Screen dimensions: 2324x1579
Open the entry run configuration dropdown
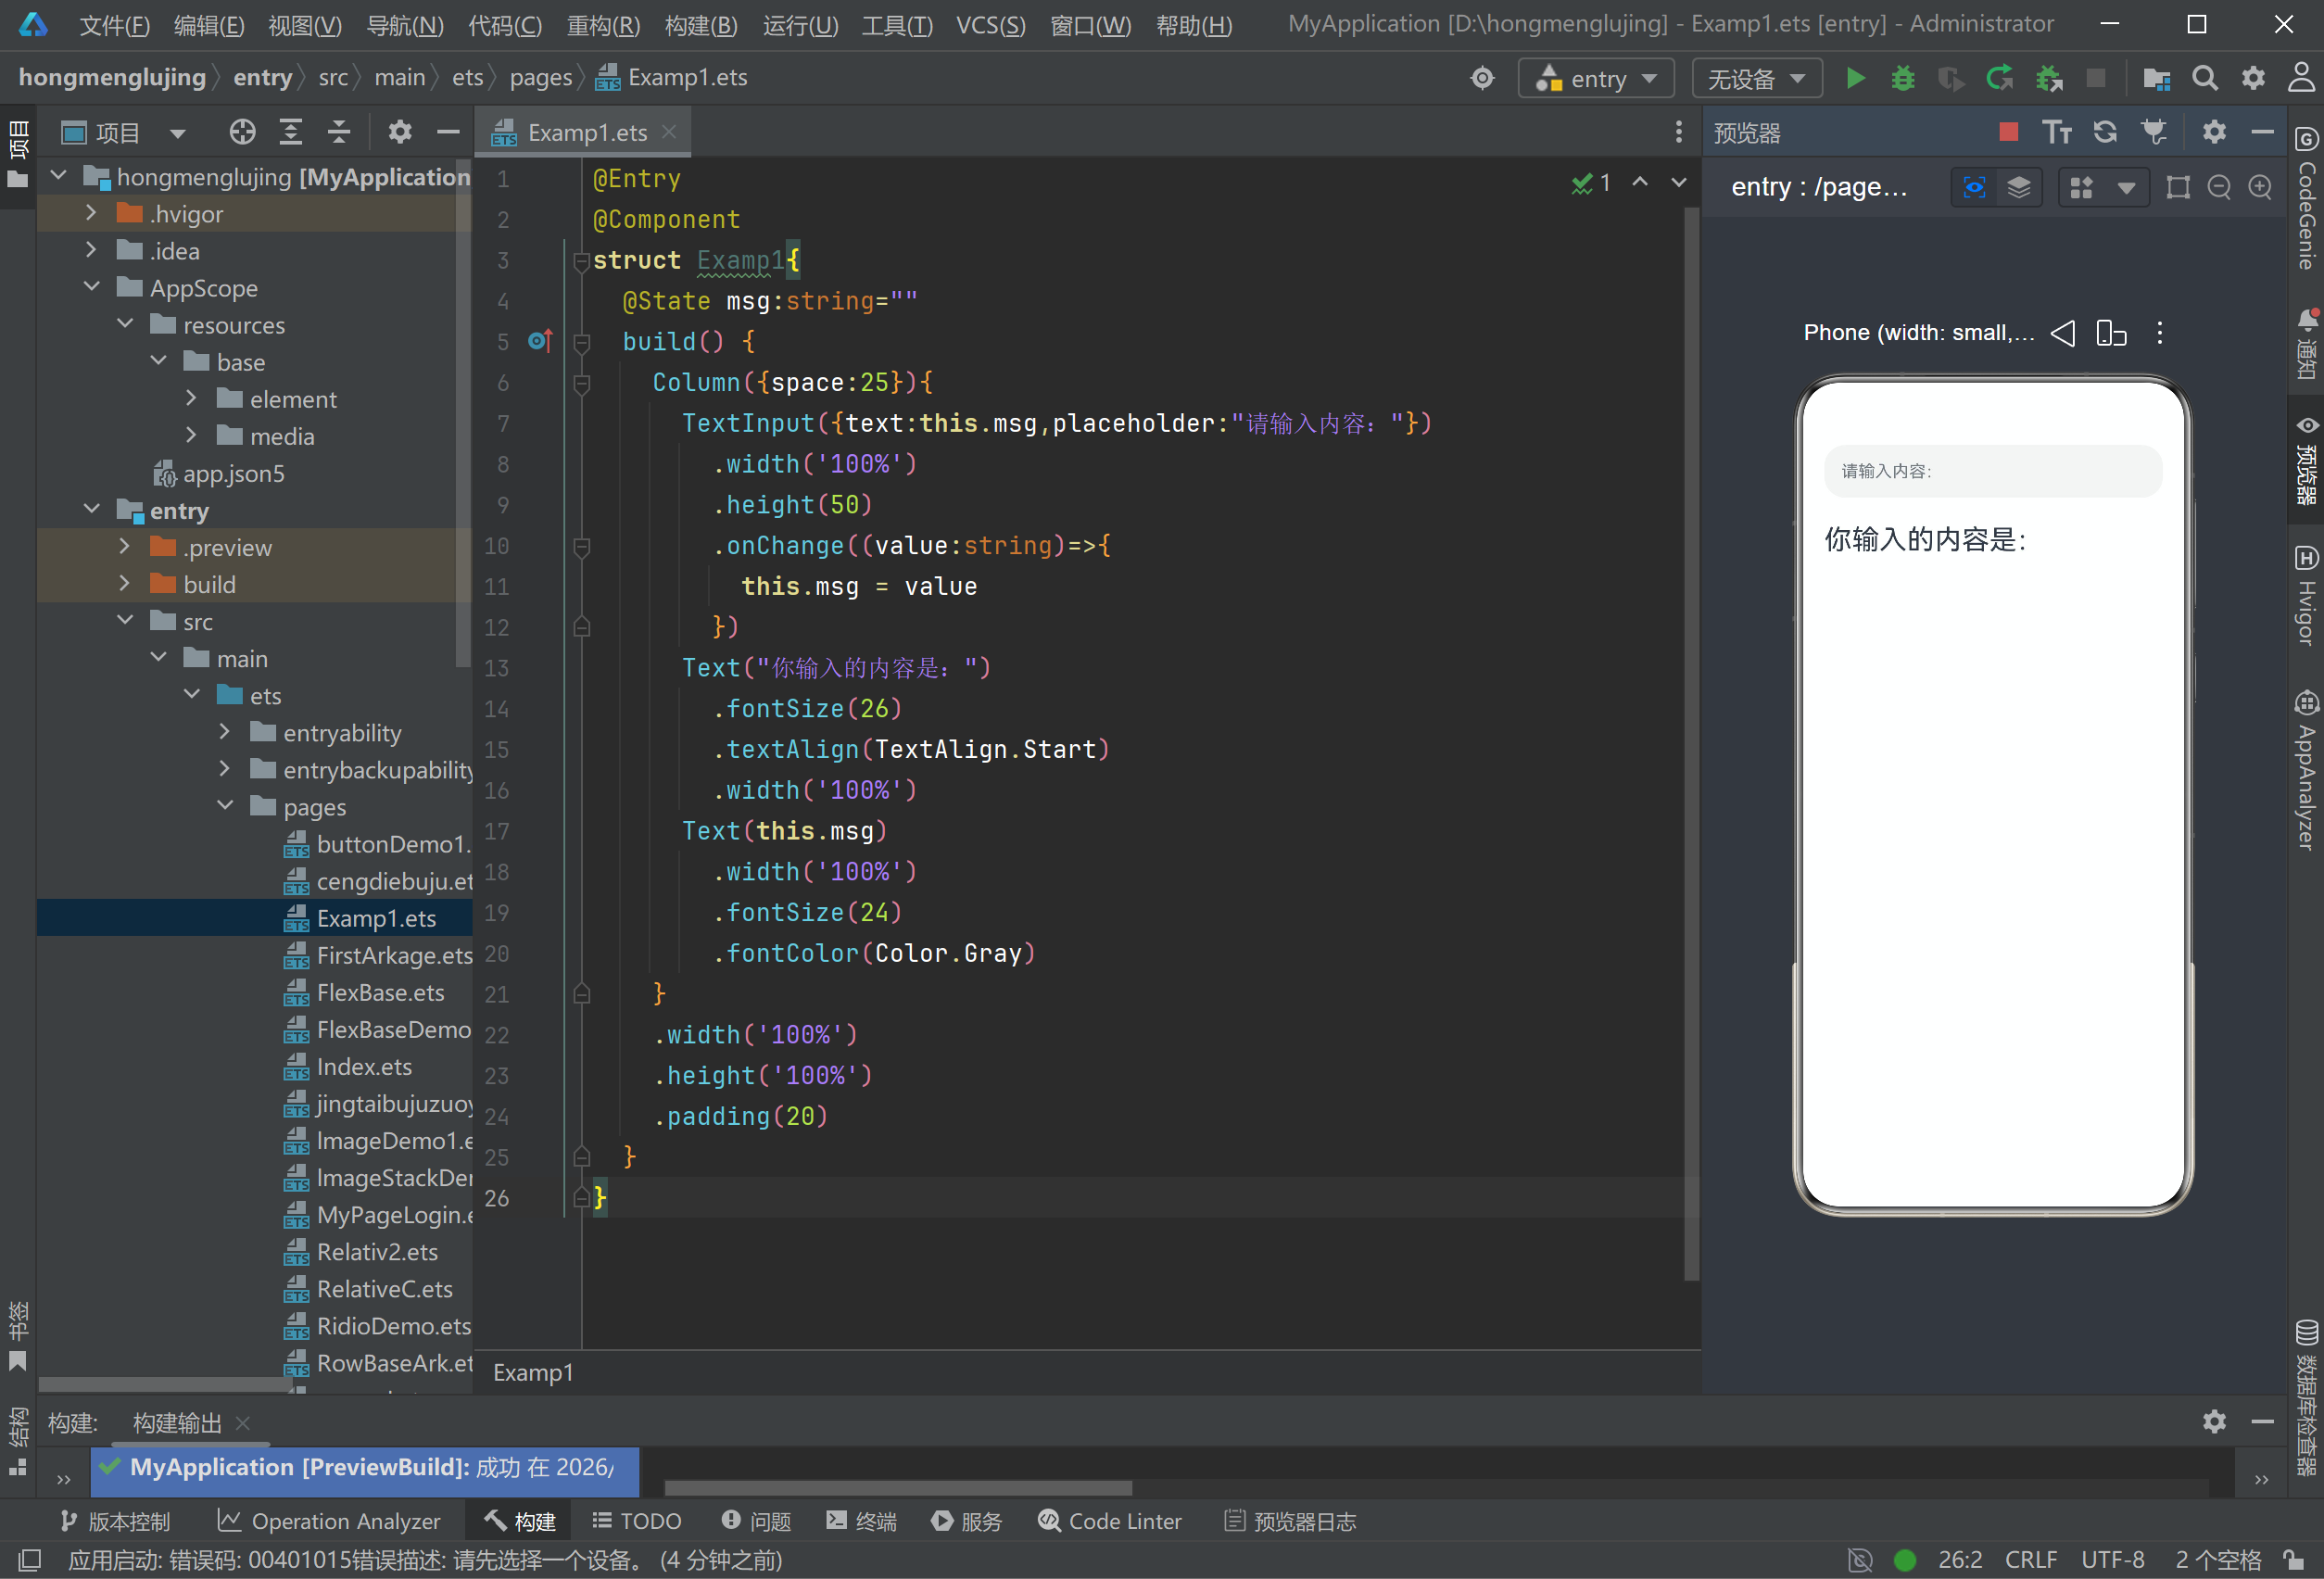[x=1596, y=78]
